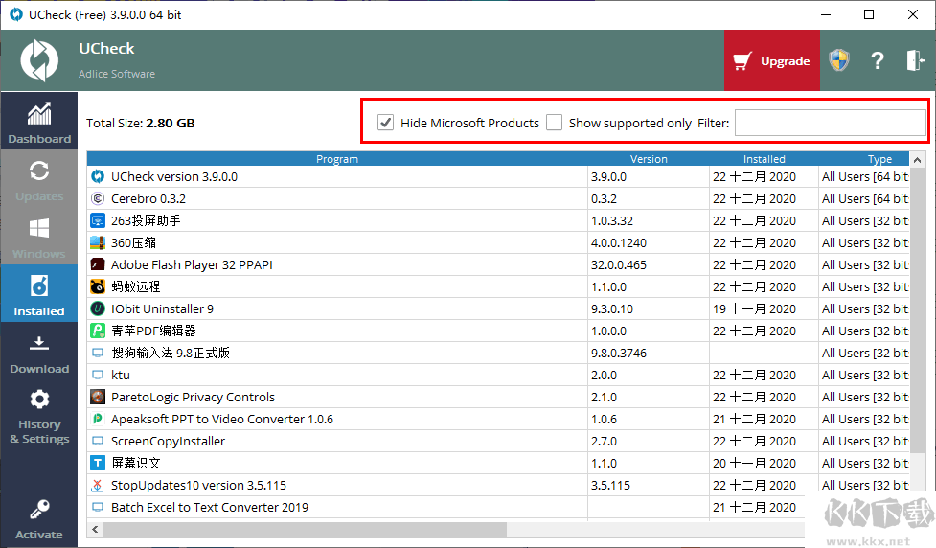Click the Adobe Flash Player row icon
This screenshot has width=936, height=548.
[97, 264]
